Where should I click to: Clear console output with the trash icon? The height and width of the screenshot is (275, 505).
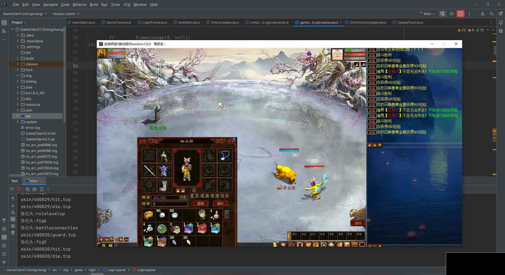coord(13,233)
